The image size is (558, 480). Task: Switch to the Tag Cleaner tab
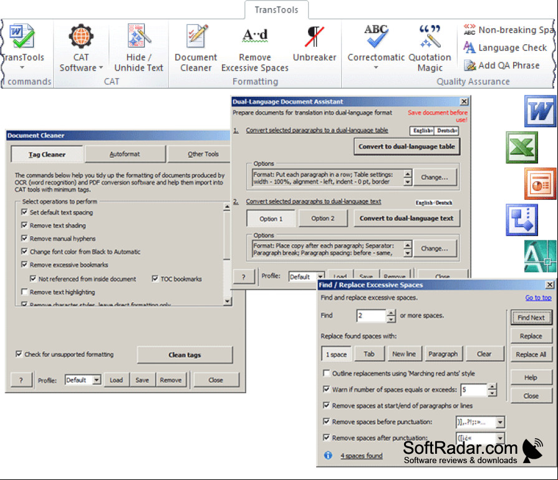tap(47, 154)
